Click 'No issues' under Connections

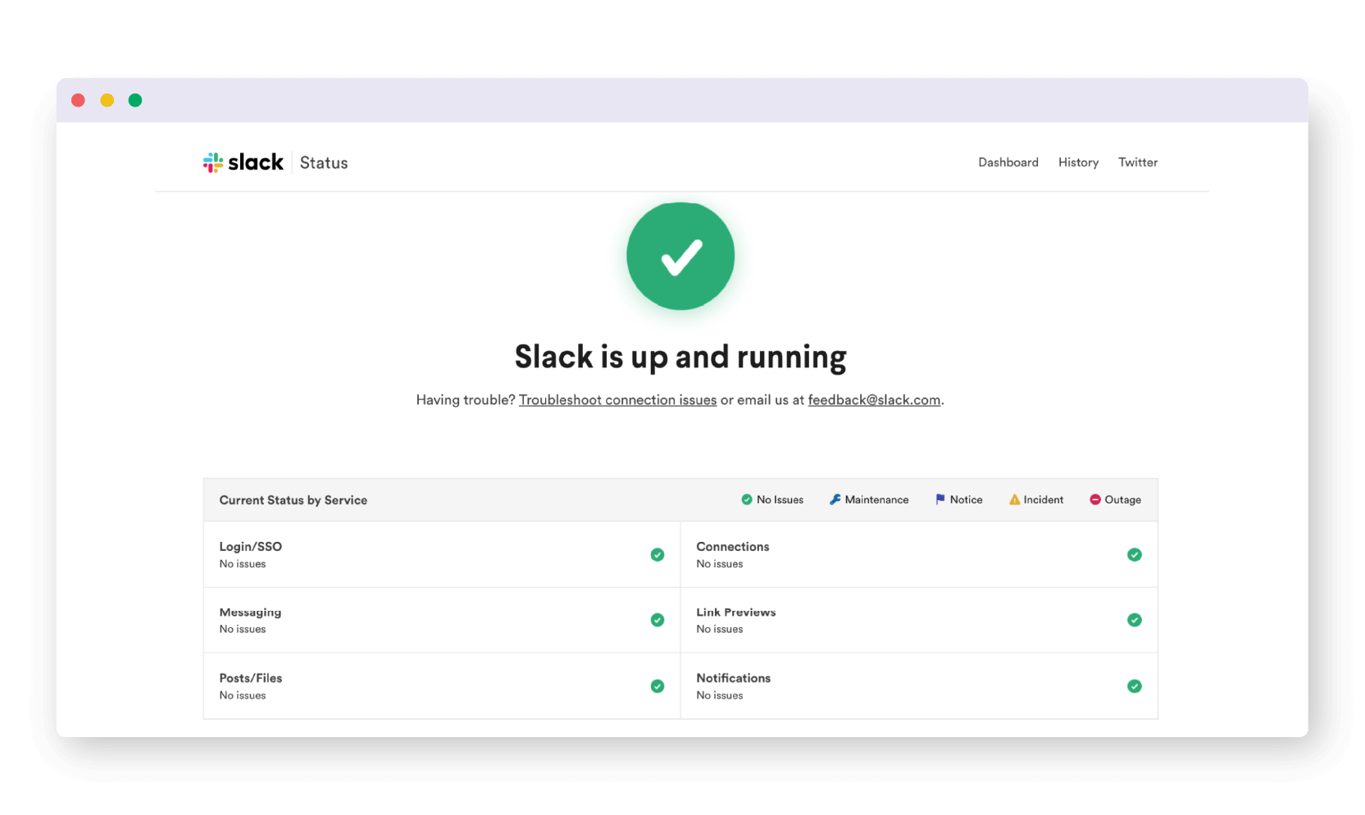click(x=720, y=564)
